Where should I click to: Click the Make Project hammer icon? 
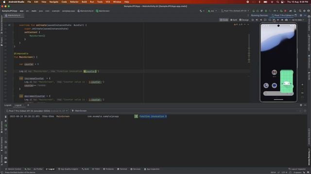tap(201, 11)
